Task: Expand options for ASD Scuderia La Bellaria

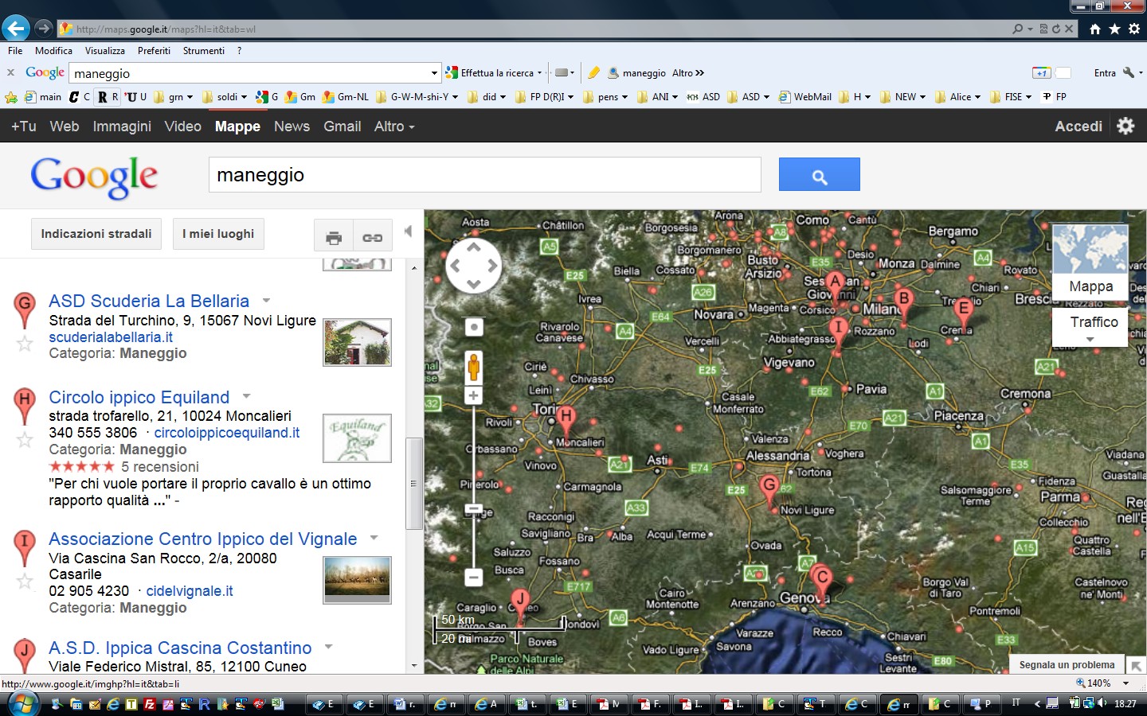Action: tap(266, 301)
